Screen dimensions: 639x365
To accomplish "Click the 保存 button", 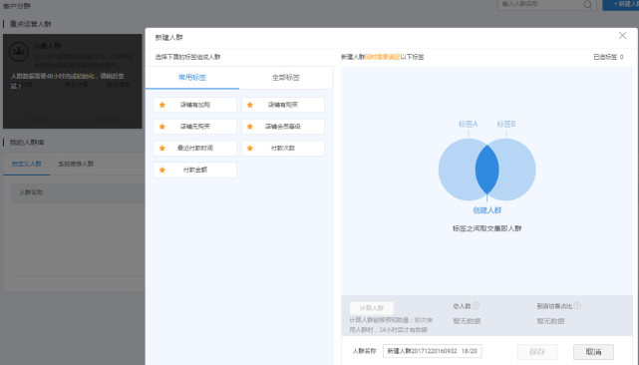I will (x=537, y=352).
